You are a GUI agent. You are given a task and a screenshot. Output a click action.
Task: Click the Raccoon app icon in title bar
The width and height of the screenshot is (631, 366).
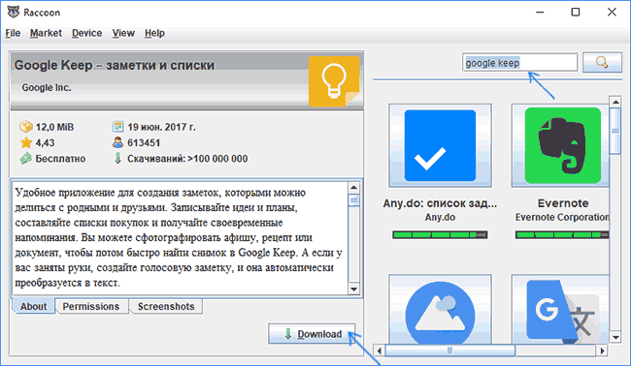click(14, 12)
